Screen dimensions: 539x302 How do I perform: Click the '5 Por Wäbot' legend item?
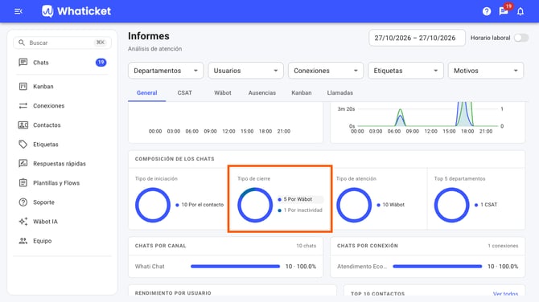300,199
